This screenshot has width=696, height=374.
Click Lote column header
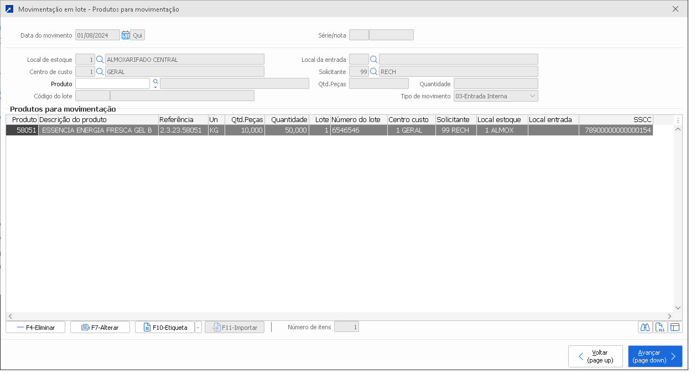click(x=320, y=120)
